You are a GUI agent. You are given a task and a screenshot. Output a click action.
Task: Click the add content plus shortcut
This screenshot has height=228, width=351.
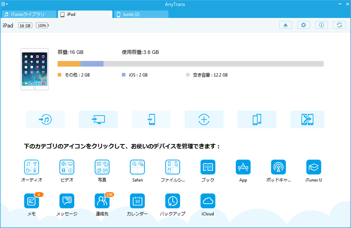coord(204,119)
